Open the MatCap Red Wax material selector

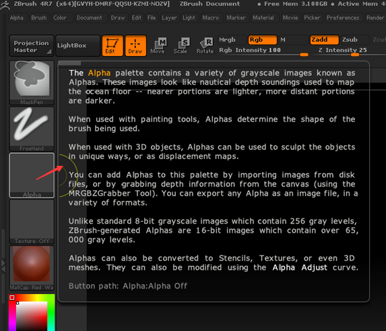coord(32,268)
